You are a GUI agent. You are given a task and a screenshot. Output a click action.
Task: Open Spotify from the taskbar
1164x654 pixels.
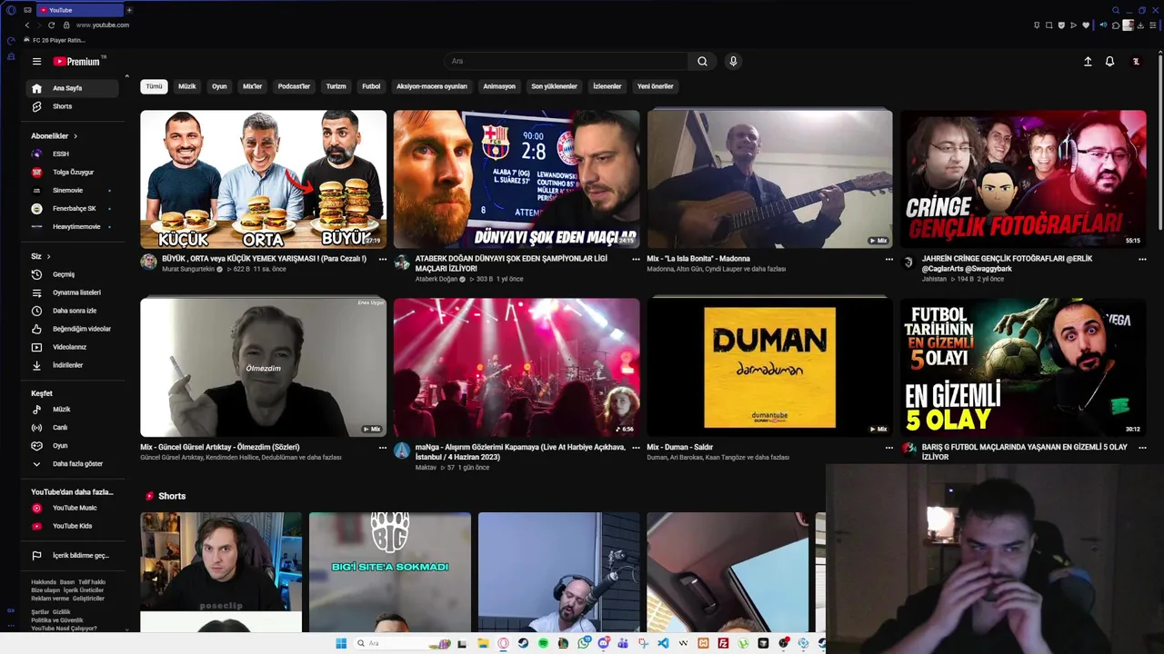543,643
